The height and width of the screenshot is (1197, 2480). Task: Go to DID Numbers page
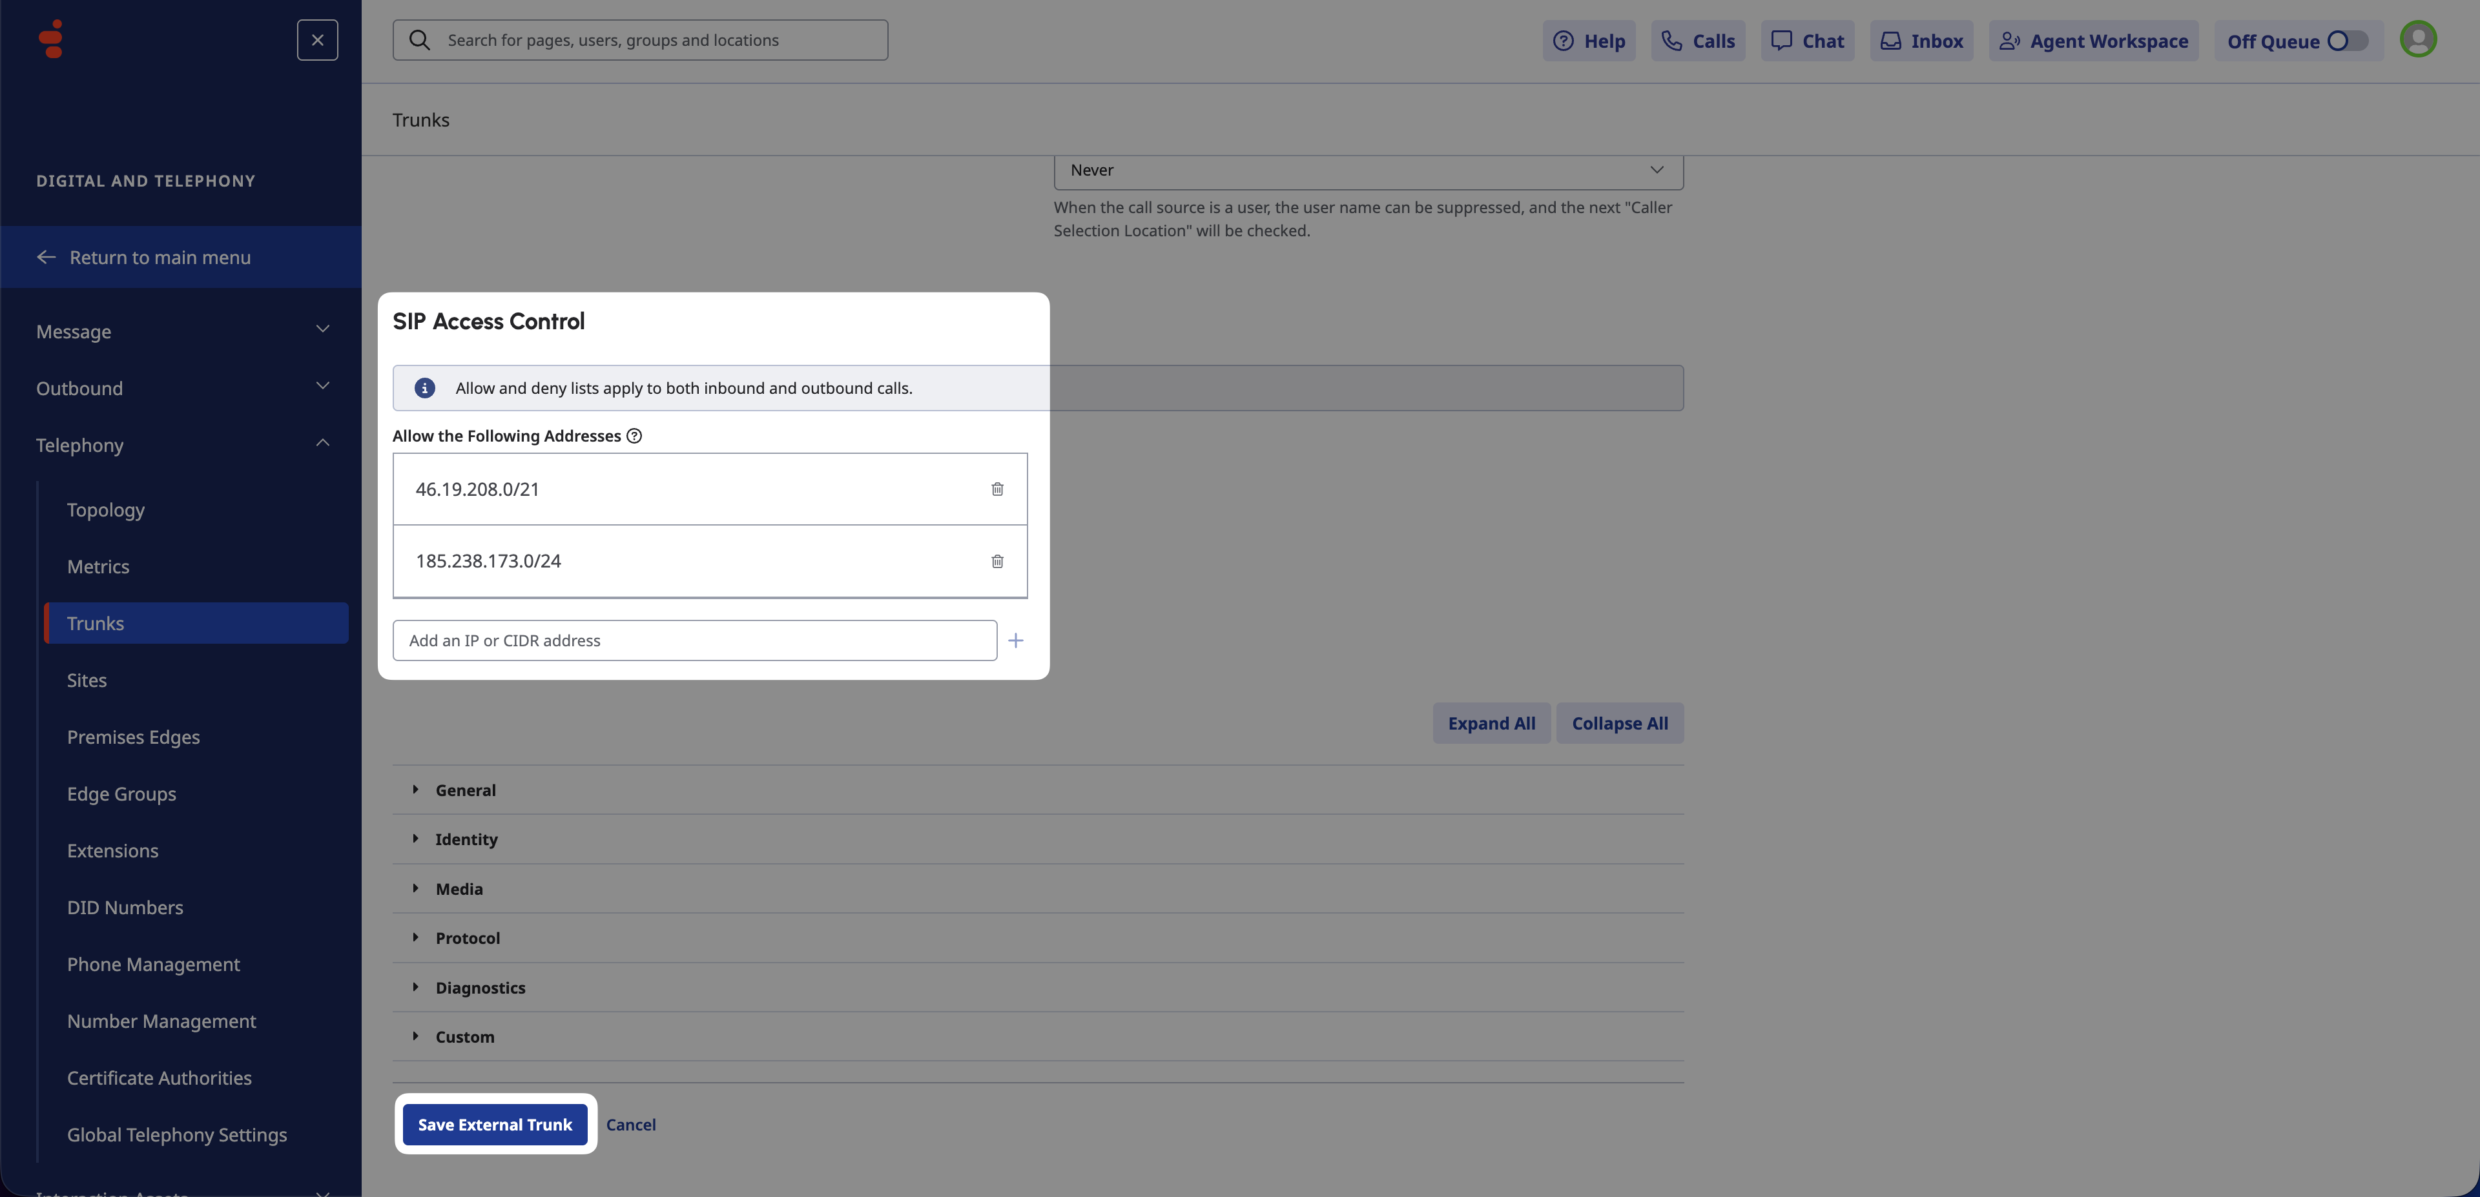125,907
